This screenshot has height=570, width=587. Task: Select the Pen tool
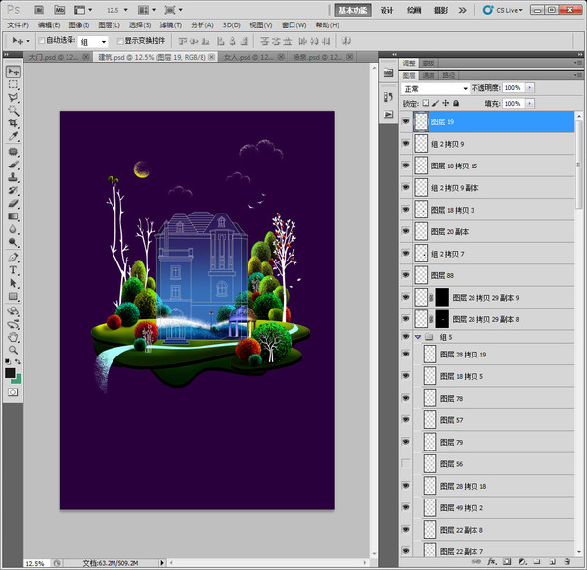tap(13, 258)
